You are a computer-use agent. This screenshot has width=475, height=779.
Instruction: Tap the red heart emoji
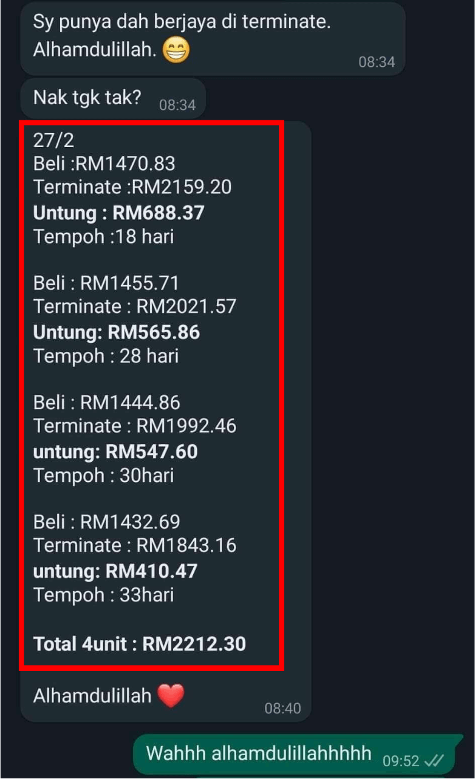[171, 695]
